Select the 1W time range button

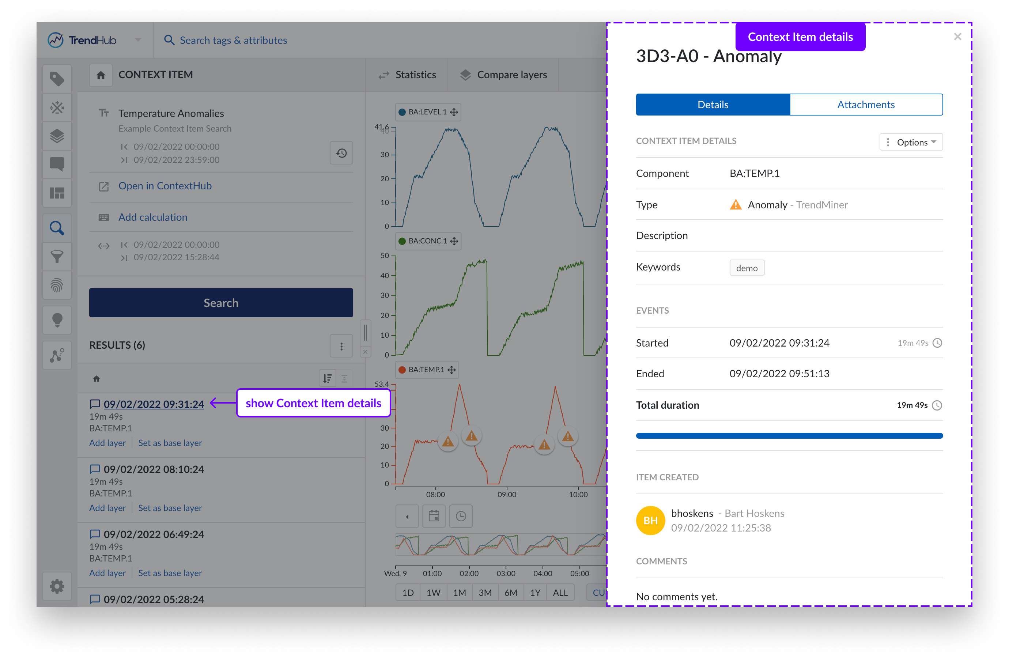(433, 592)
